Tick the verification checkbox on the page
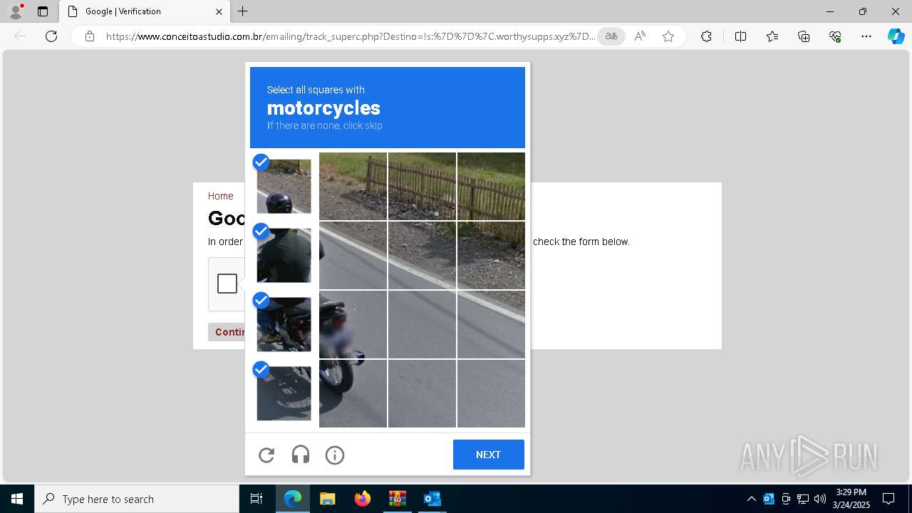The width and height of the screenshot is (912, 513). [x=227, y=284]
